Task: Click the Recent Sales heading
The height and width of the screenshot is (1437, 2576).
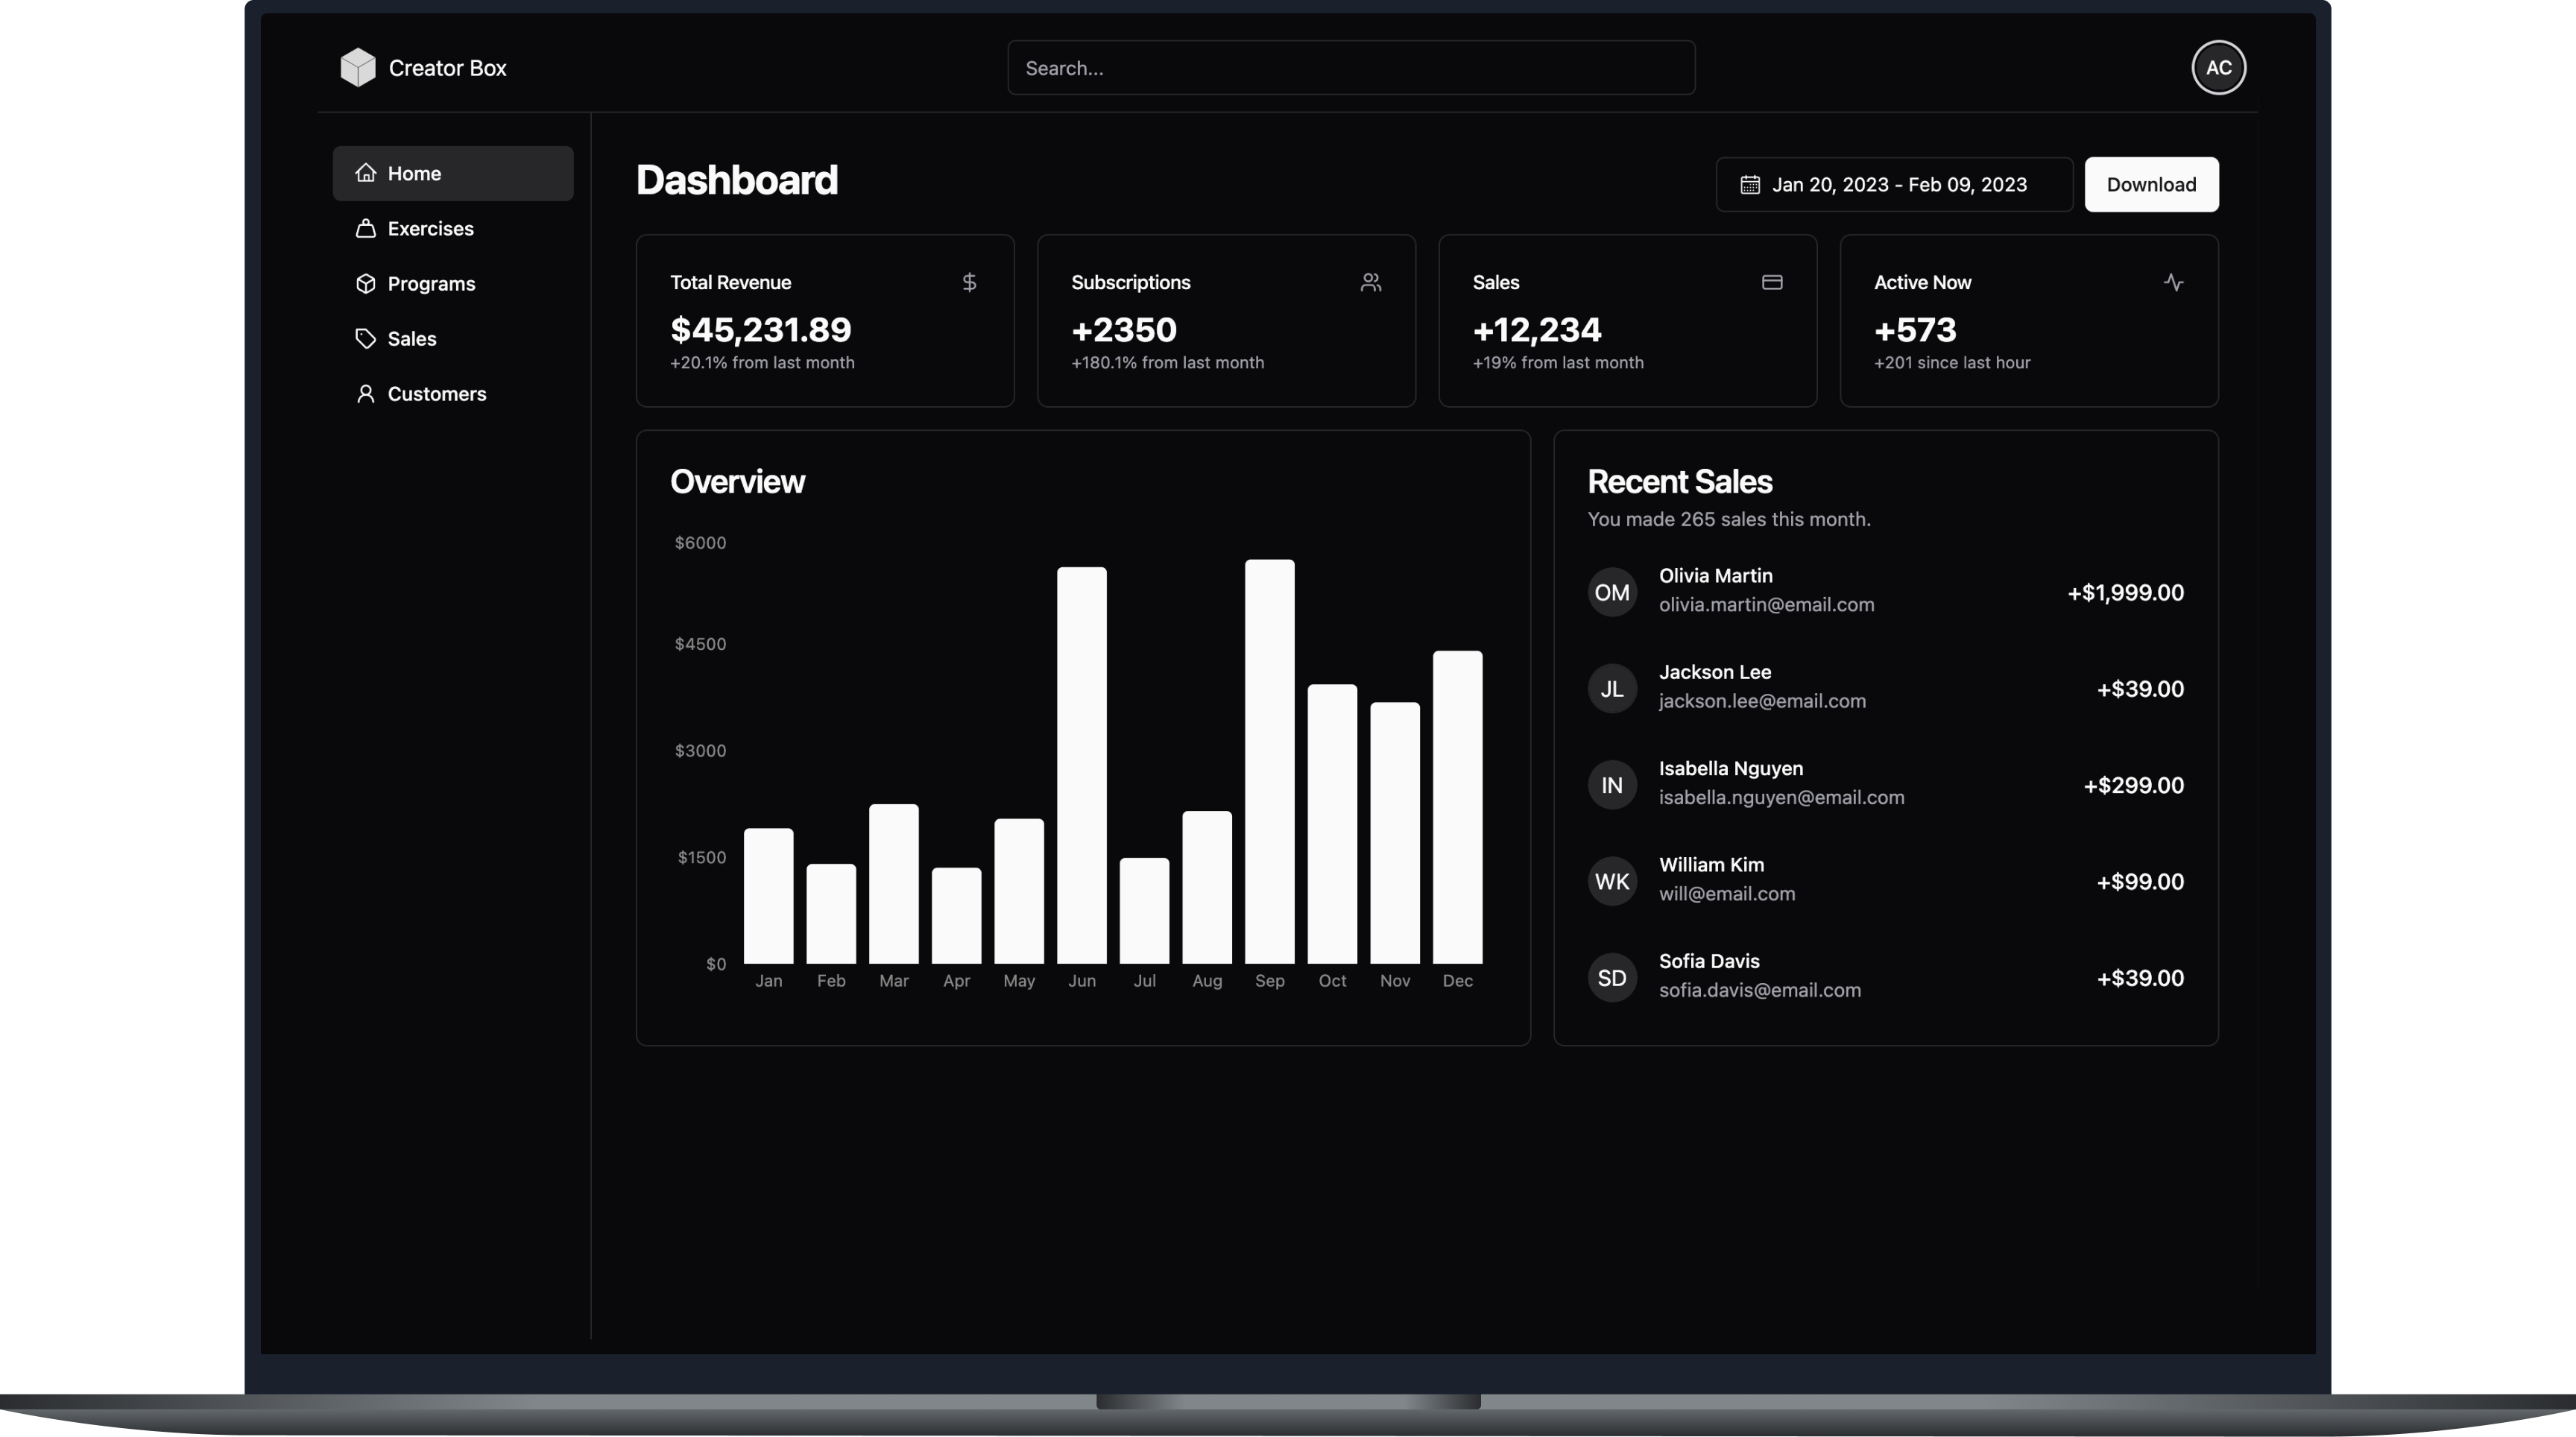Action: [x=1680, y=481]
